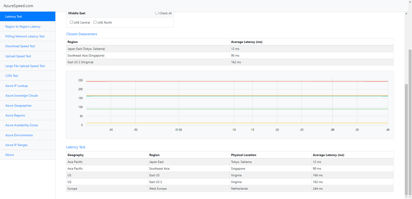Open Azure Sovereign Clouds page

pos(27,96)
